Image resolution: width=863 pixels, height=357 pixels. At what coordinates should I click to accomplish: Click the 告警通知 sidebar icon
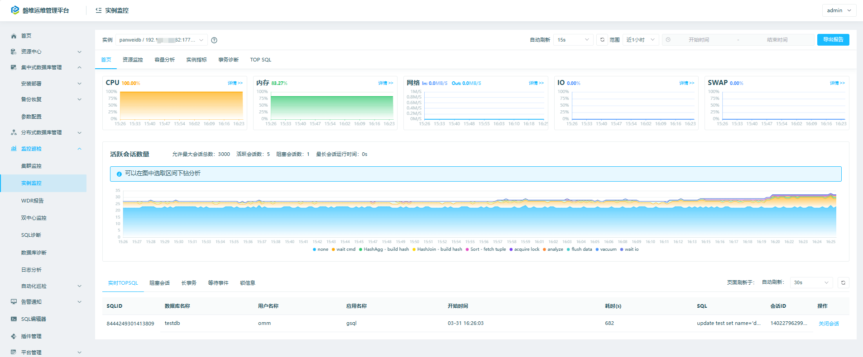coord(14,302)
